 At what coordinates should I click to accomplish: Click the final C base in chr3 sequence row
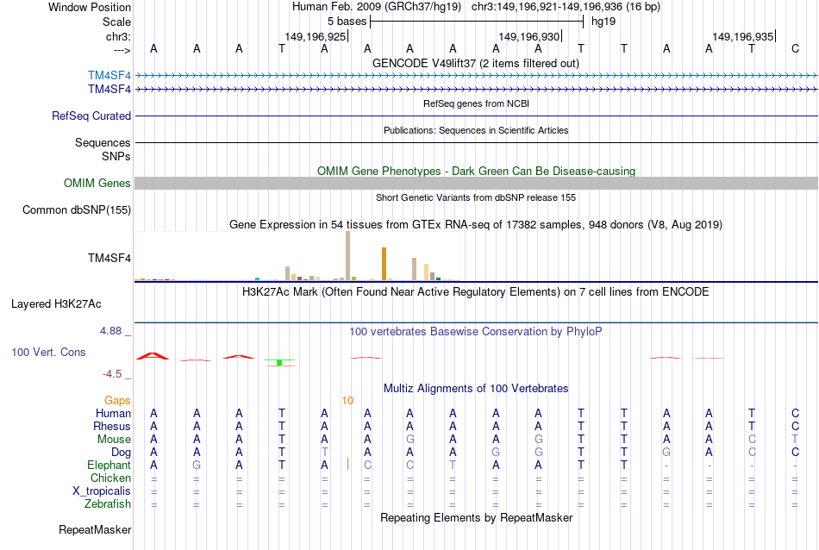tap(795, 48)
